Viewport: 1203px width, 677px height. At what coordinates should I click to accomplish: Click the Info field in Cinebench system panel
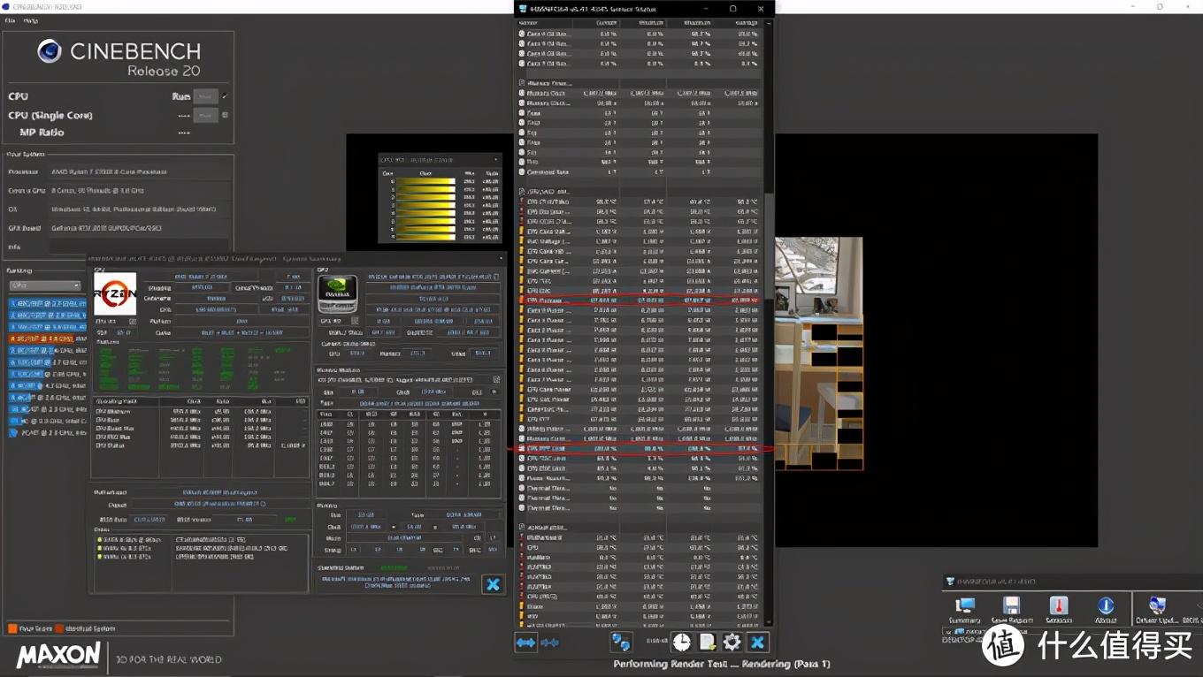[140, 247]
